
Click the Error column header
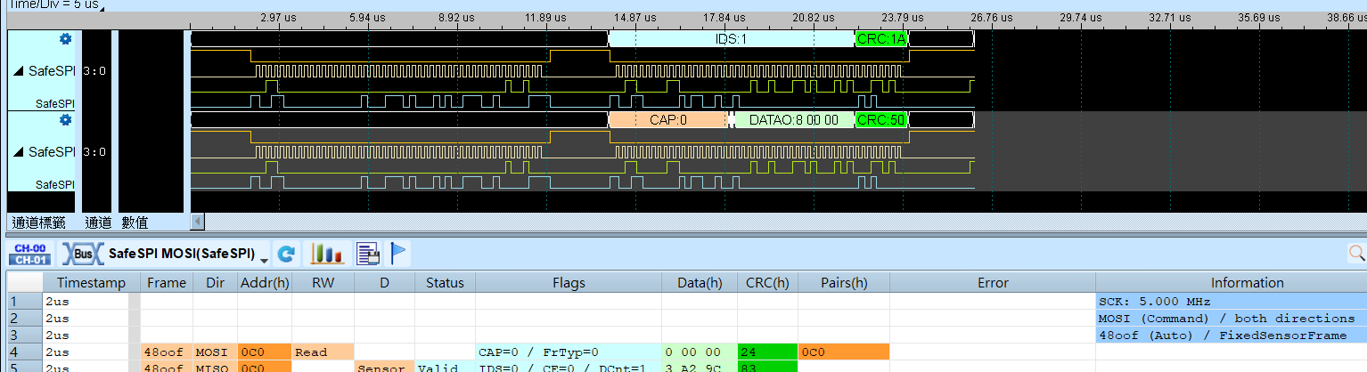992,283
